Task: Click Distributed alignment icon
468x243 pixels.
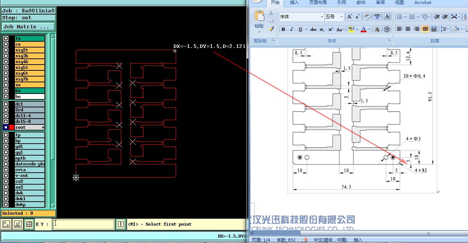Action: (434, 29)
